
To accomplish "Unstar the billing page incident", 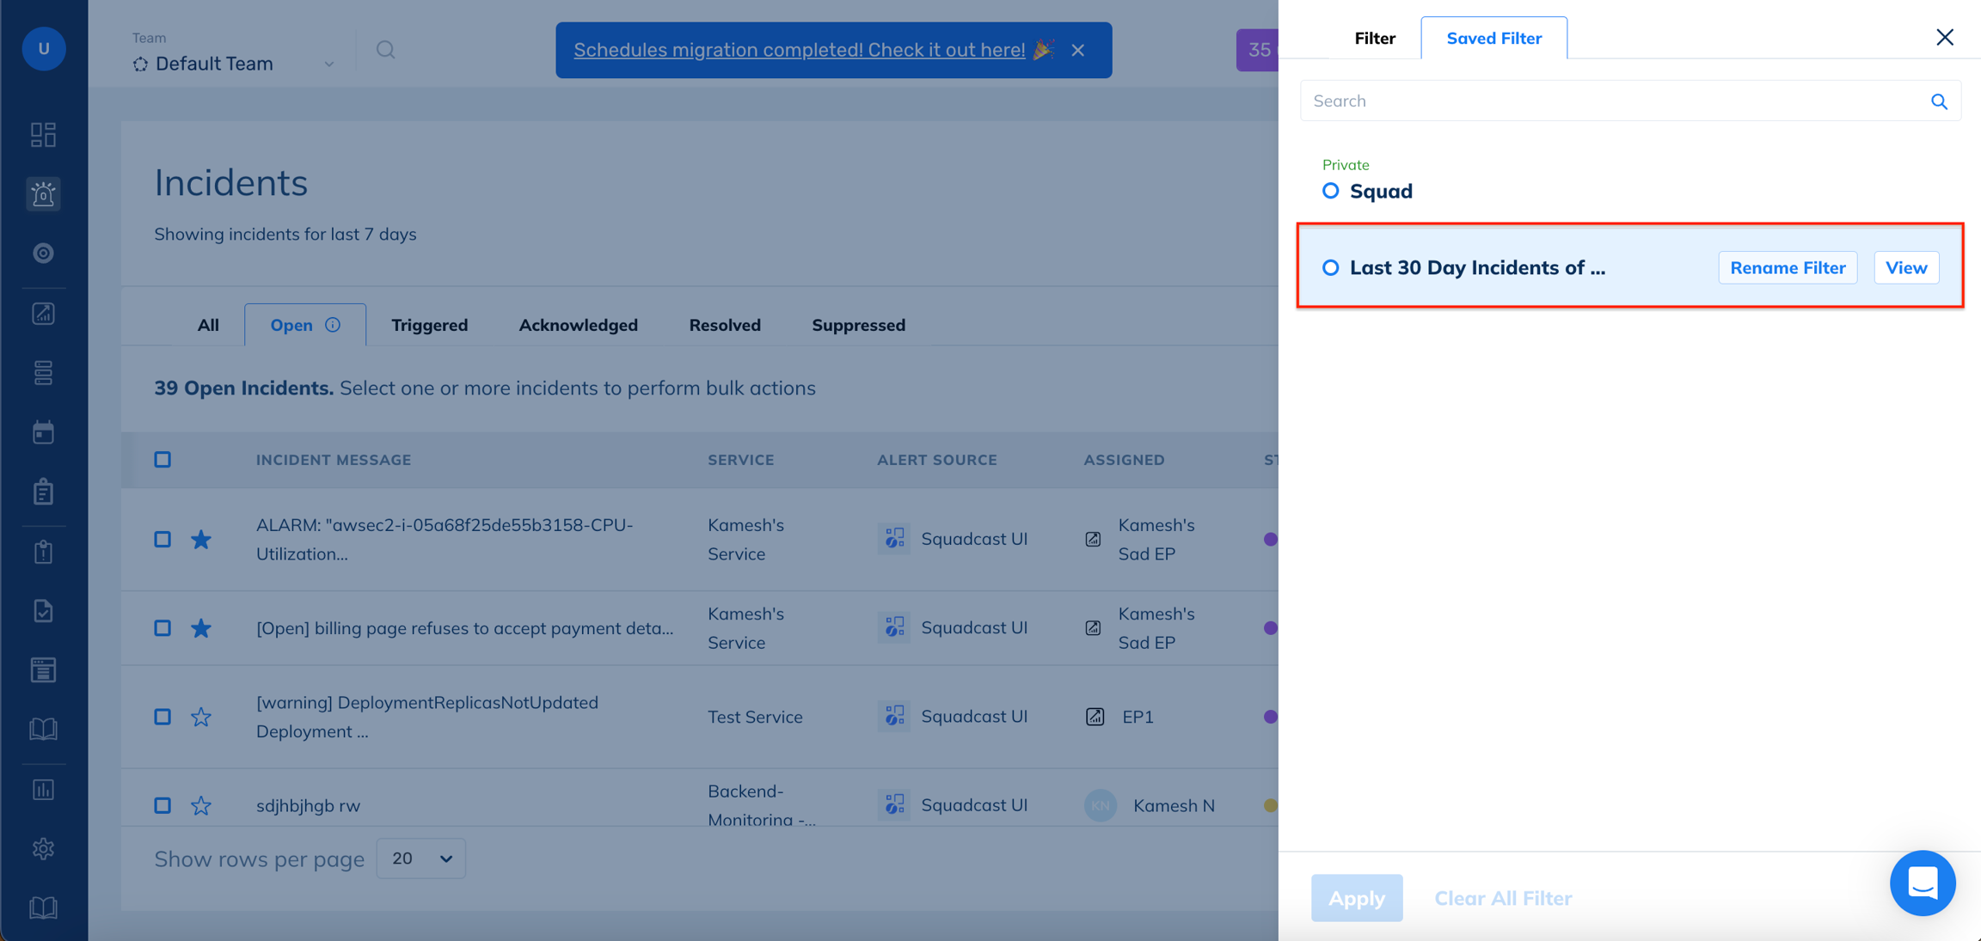I will 201,628.
